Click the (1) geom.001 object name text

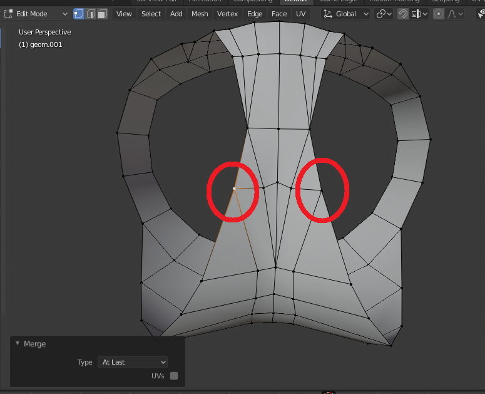click(x=41, y=44)
